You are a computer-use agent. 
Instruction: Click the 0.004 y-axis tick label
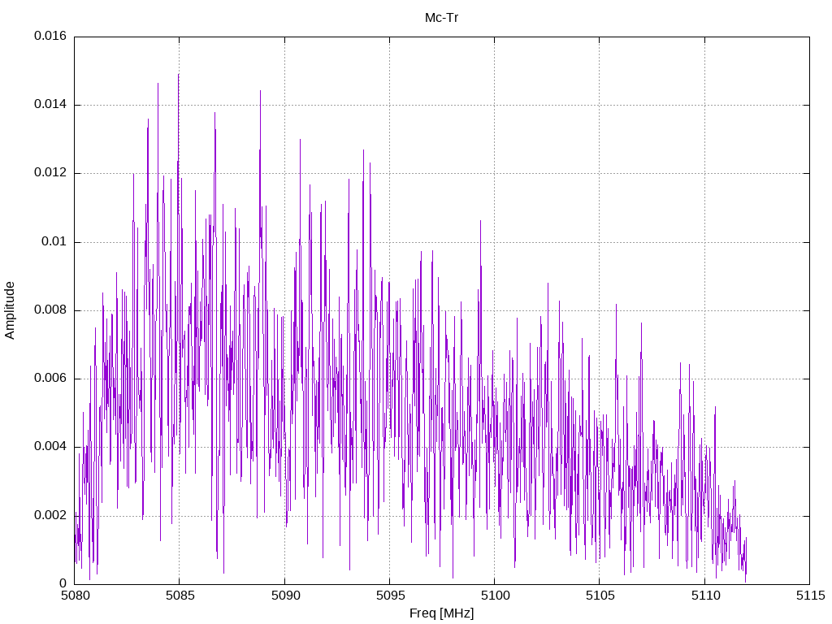[x=50, y=447]
